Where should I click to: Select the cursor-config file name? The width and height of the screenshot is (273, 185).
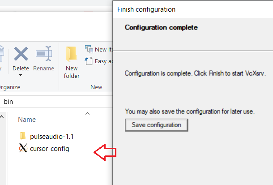50,149
